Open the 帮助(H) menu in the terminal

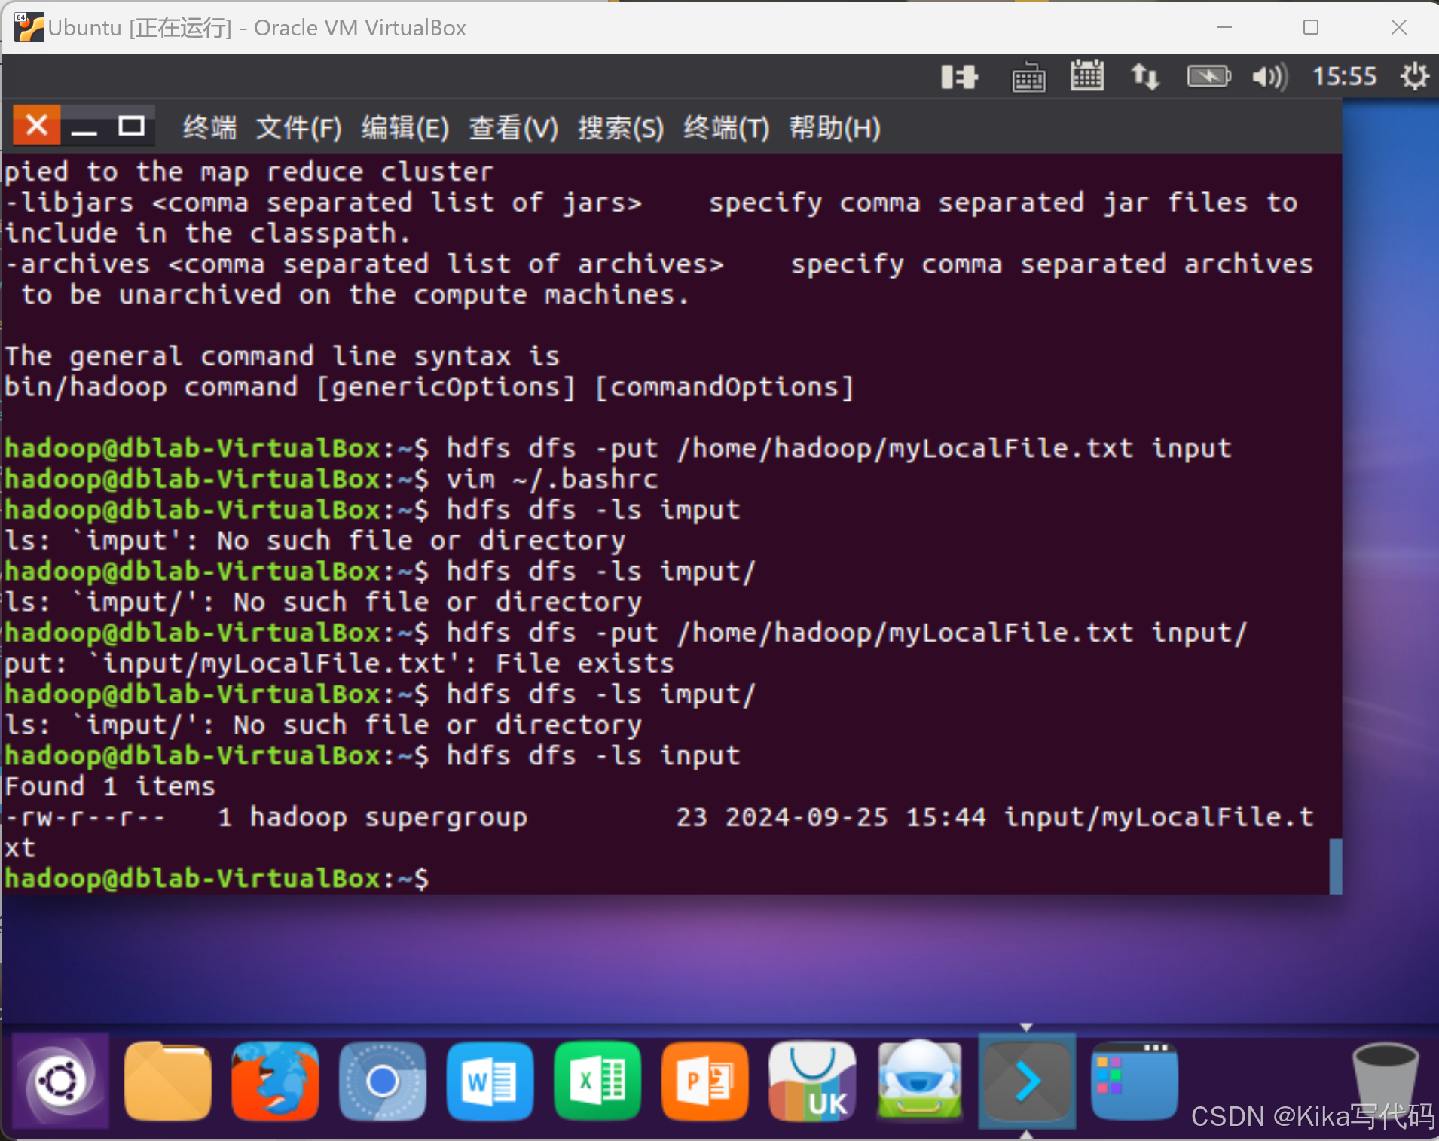coord(834,127)
